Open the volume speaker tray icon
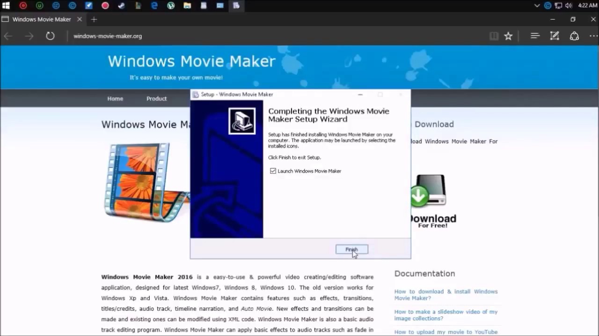599x336 pixels. (x=569, y=6)
